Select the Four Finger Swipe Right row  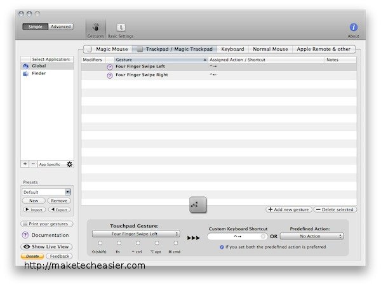tap(218, 75)
